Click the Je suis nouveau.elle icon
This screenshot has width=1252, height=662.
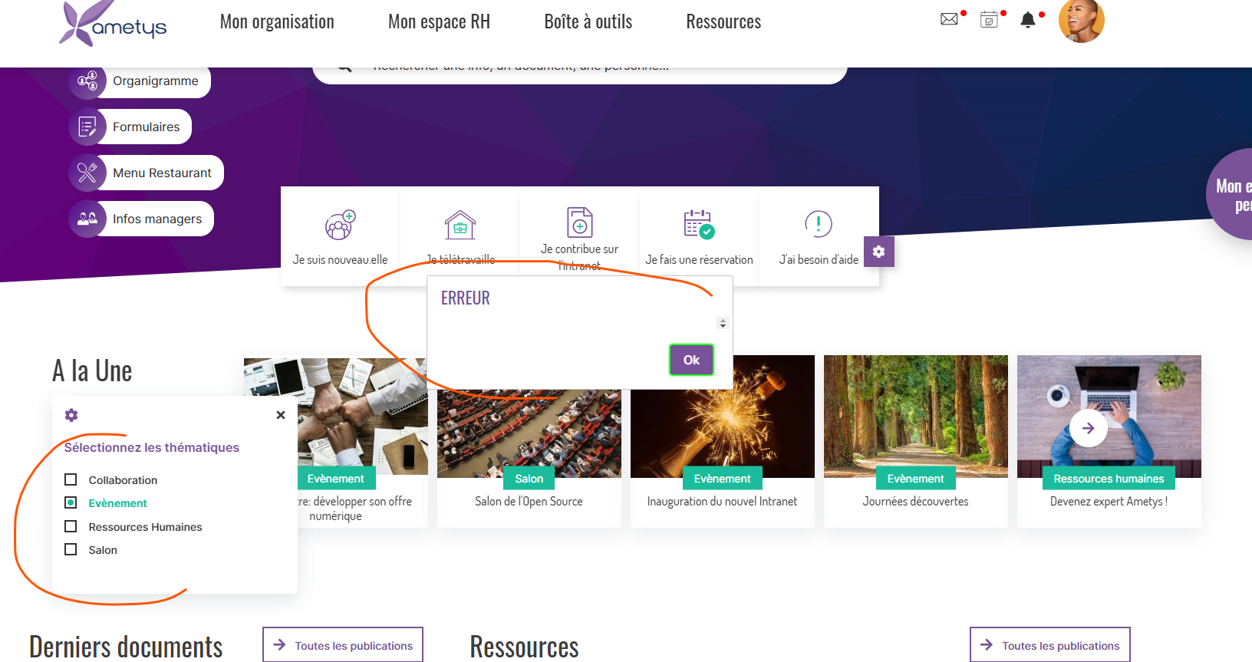pos(340,225)
